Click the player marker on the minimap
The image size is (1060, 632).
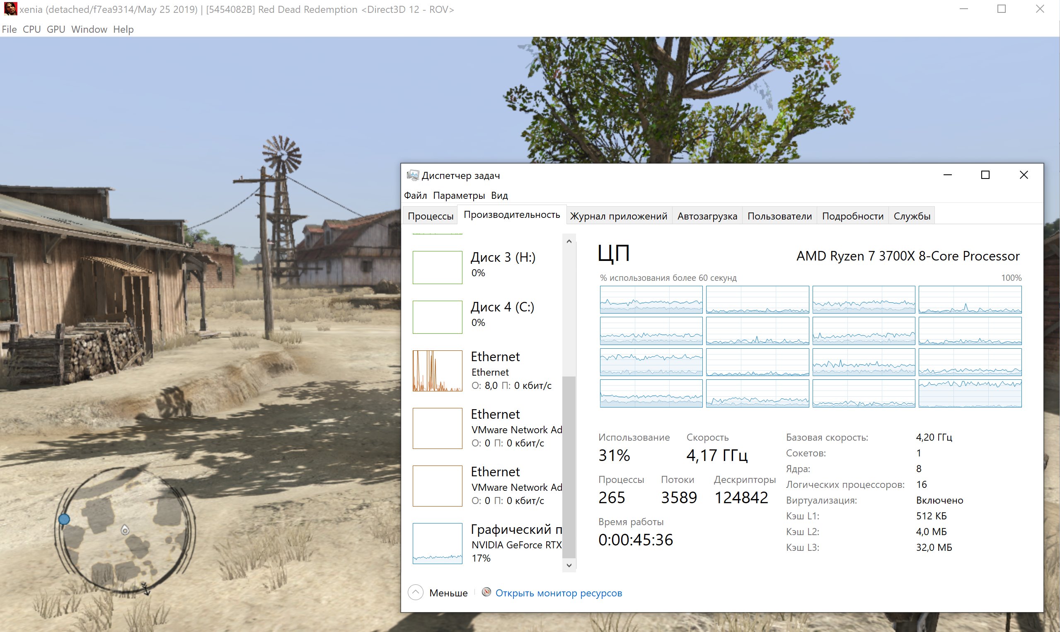[x=125, y=530]
